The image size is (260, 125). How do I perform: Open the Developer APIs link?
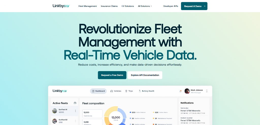[x=171, y=6]
